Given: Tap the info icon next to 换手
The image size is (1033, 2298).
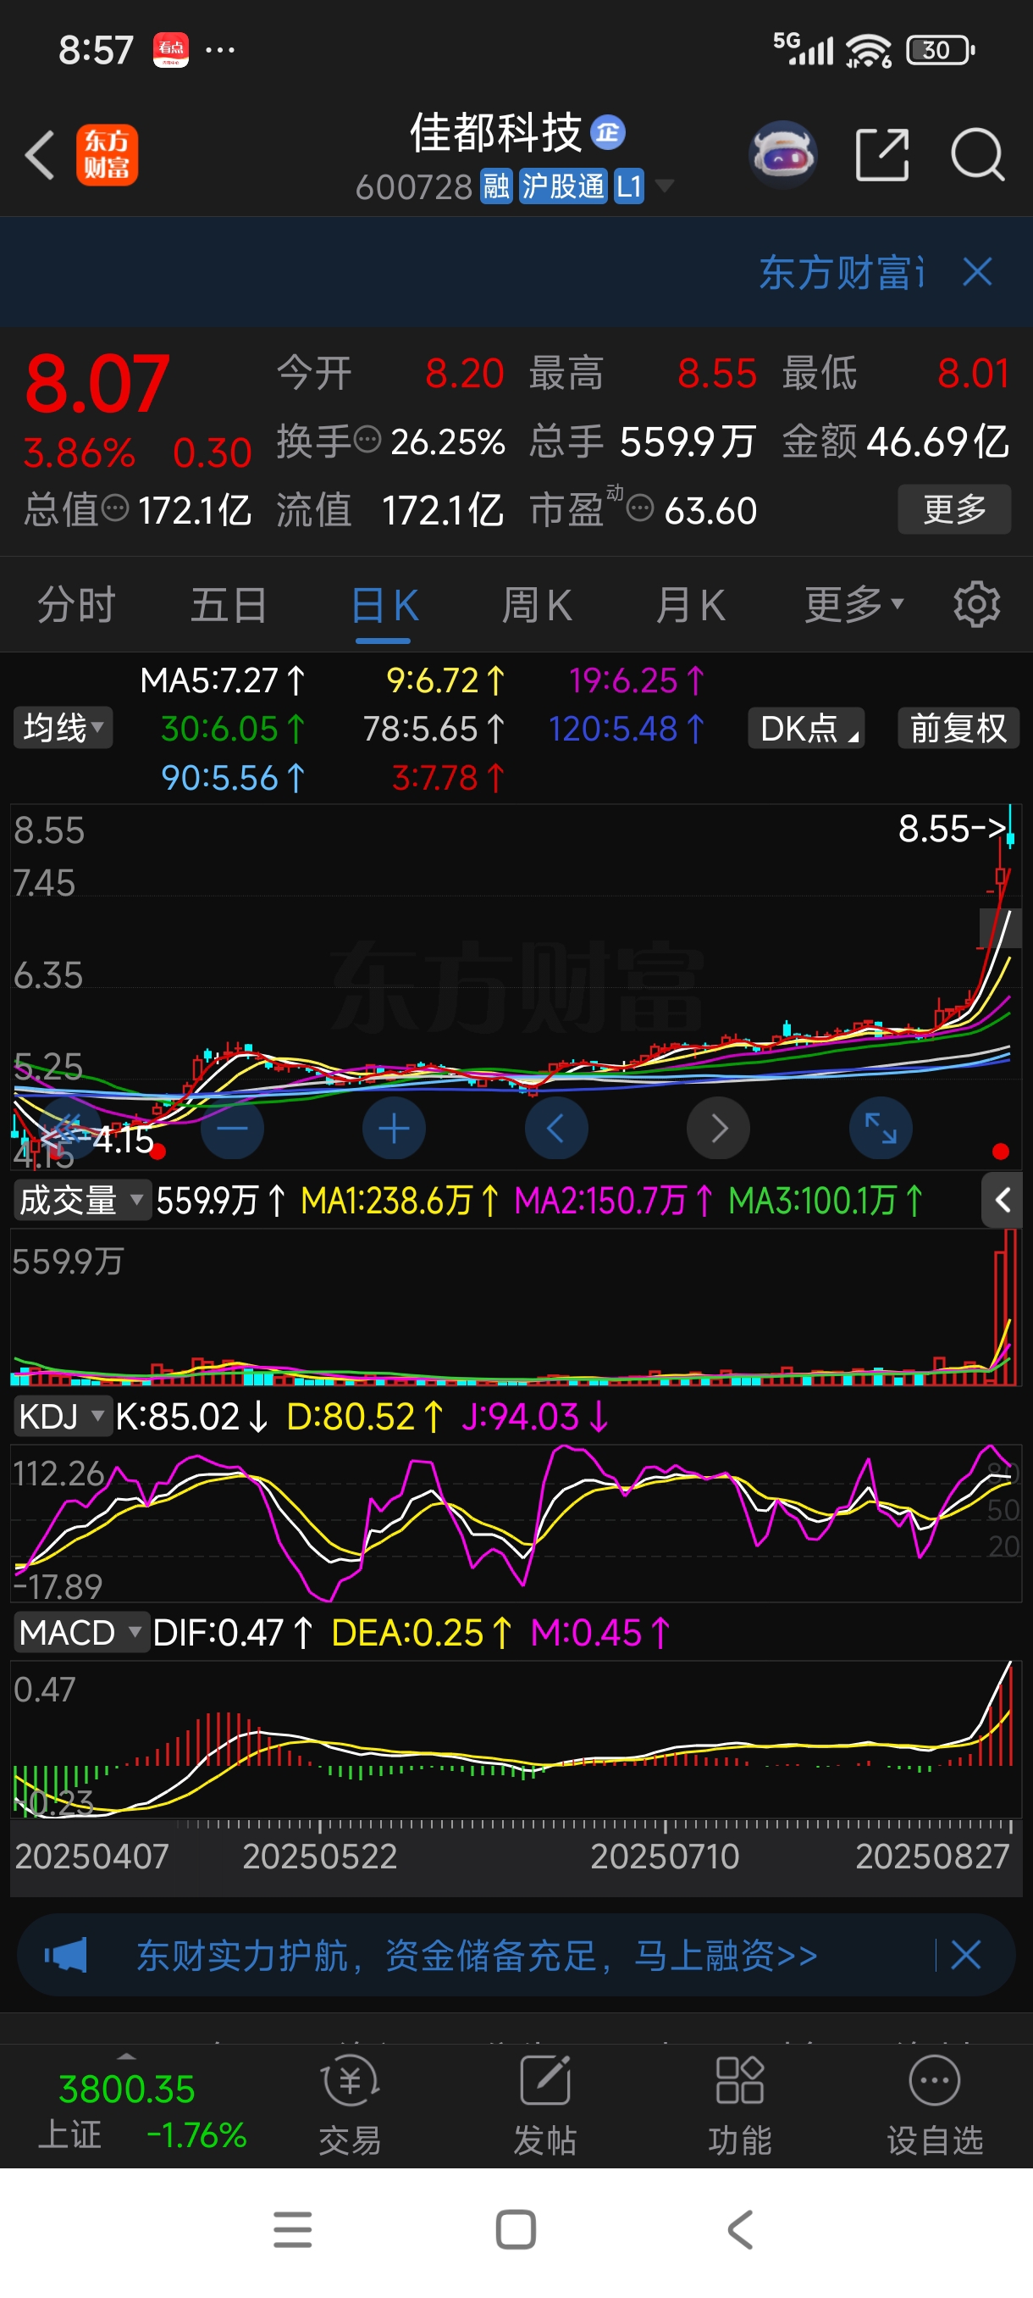Looking at the screenshot, I should 367,440.
